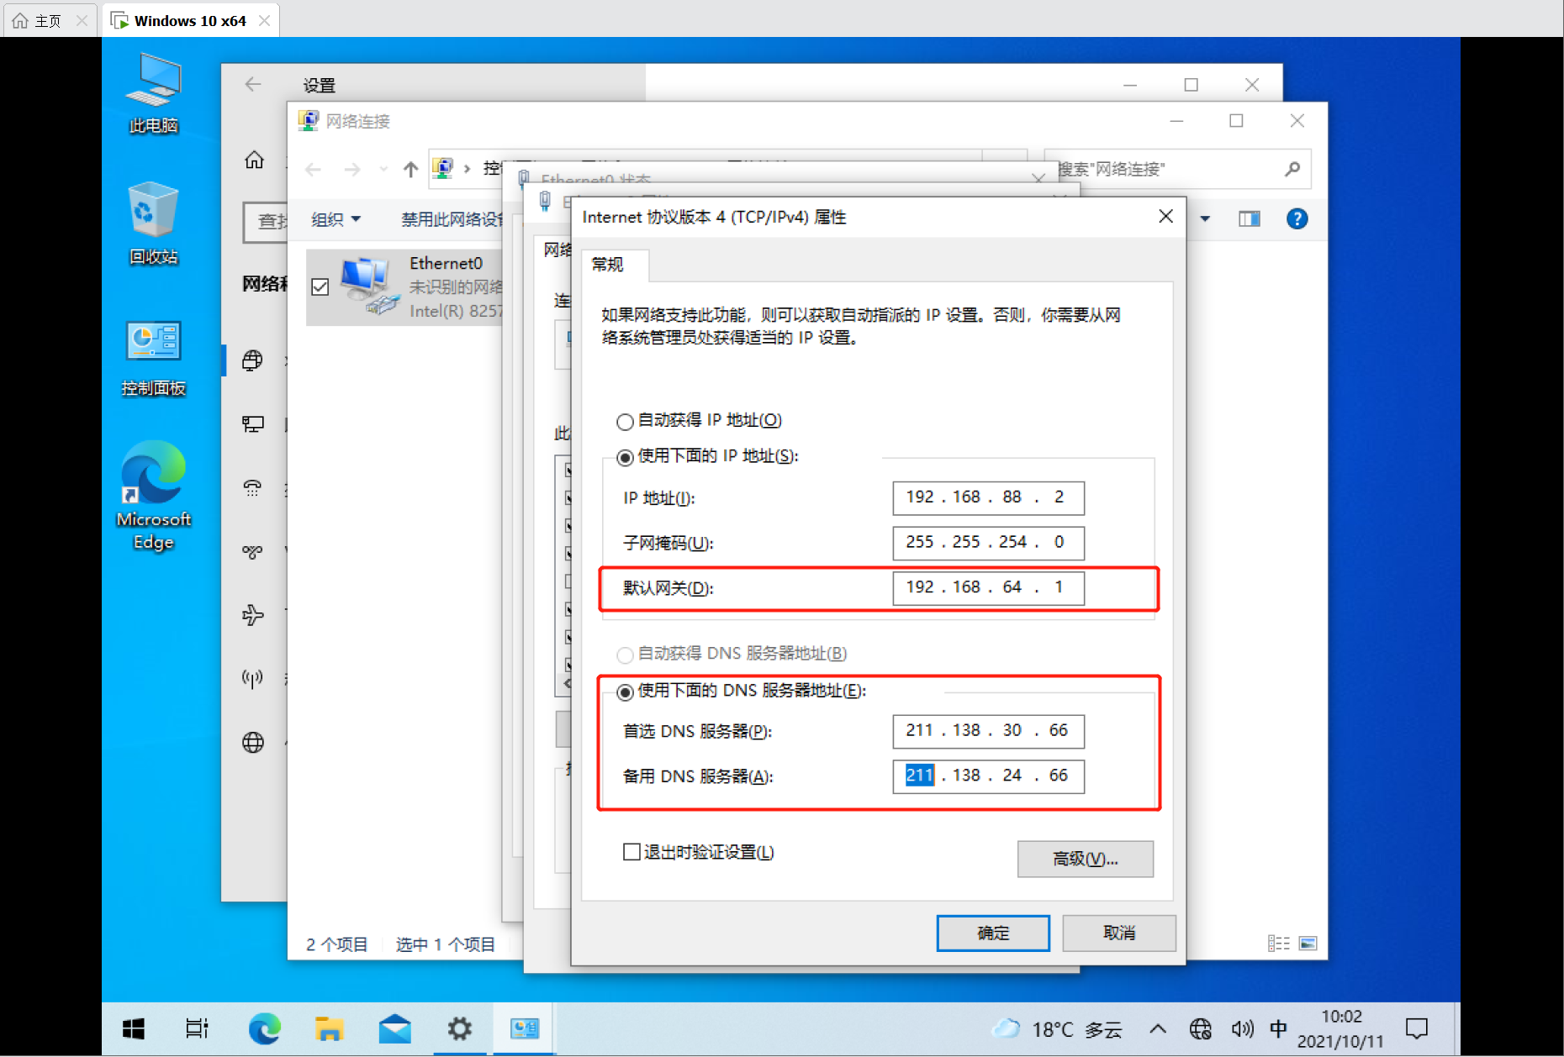The image size is (1564, 1057).
Task: Open 高级 advanced settings button
Action: pyautogui.click(x=1085, y=859)
